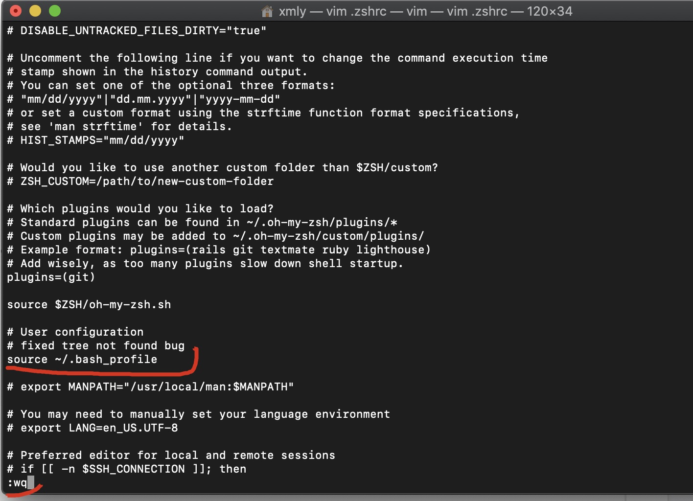The height and width of the screenshot is (501, 693).
Task: Click the DISABLE_UNTRACKED_FILES_DIRTY line
Action: [137, 31]
